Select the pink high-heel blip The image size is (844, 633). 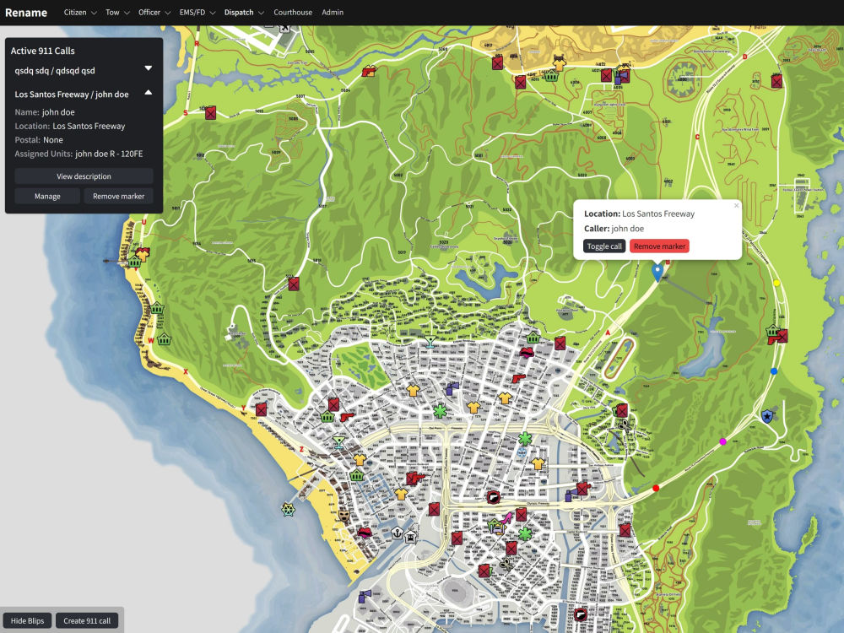coord(507,518)
